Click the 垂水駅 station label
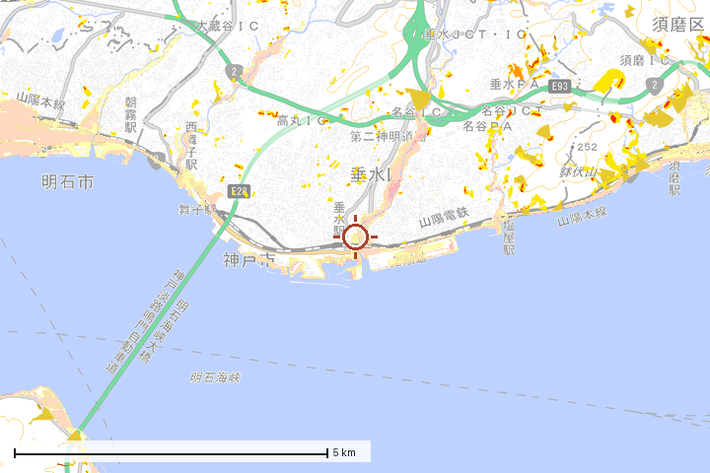The height and width of the screenshot is (473, 710). 339,220
